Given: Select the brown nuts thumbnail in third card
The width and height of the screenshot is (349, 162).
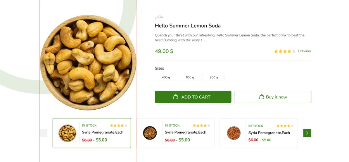Looking at the screenshot, I should pyautogui.click(x=233, y=133).
